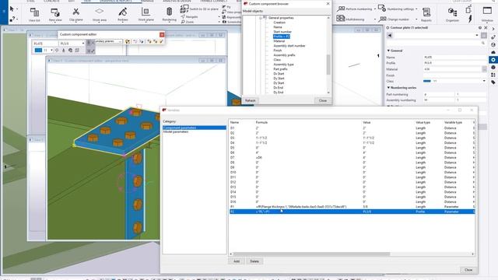Click the first icon in component editor toolbar
This screenshot has width=498, height=280.
click(128, 41)
